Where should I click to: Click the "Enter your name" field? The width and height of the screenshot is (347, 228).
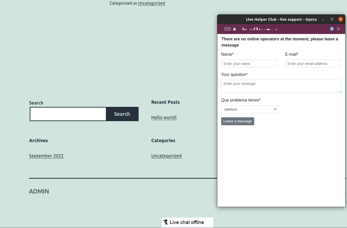(249, 63)
